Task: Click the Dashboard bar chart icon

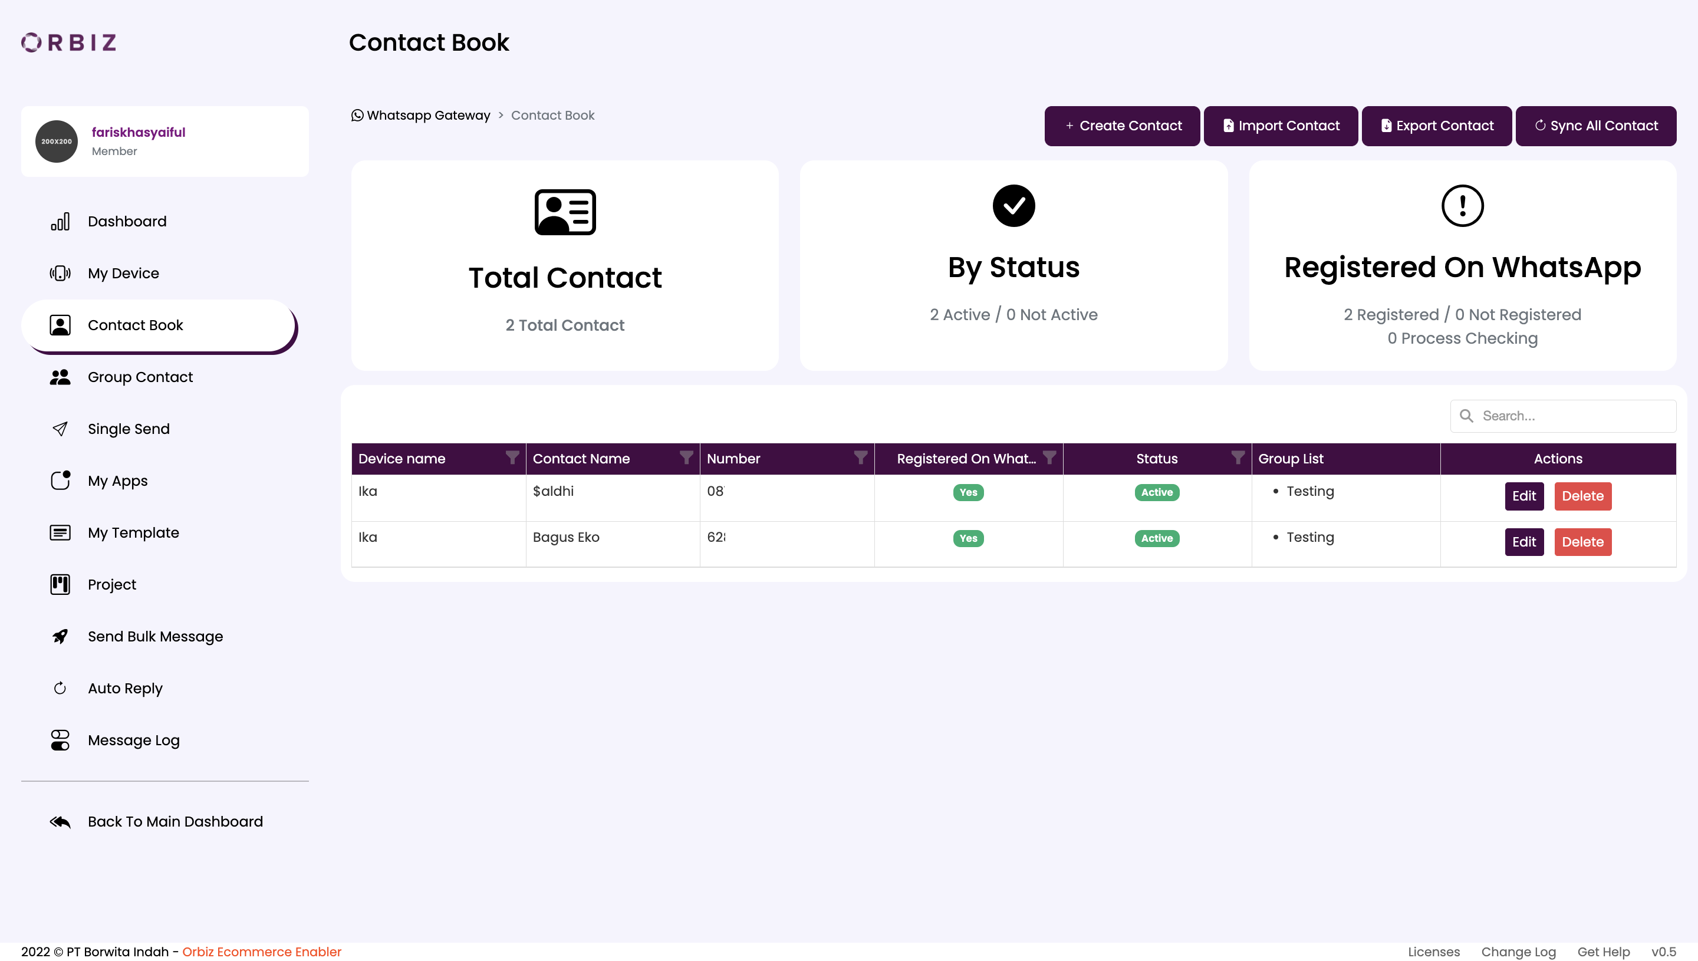Action: (60, 221)
